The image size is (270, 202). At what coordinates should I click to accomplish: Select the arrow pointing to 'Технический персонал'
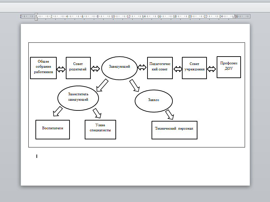tap(169, 114)
